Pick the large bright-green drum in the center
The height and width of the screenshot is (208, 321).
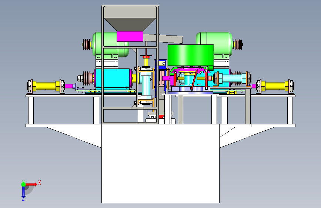pyautogui.click(x=190, y=55)
